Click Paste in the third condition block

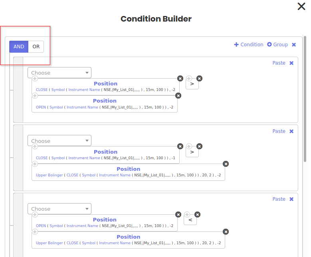[x=279, y=199]
